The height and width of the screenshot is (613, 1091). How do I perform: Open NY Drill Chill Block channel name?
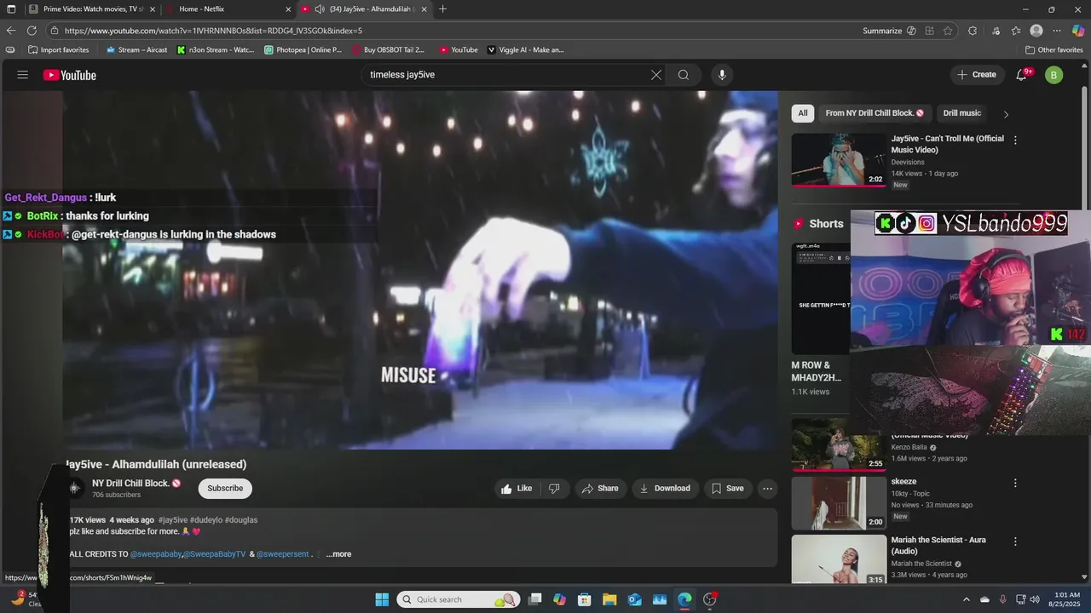tap(136, 483)
